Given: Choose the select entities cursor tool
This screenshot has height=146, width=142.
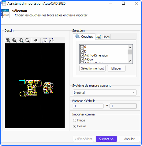Looking at the screenshot, I should pos(44,40).
